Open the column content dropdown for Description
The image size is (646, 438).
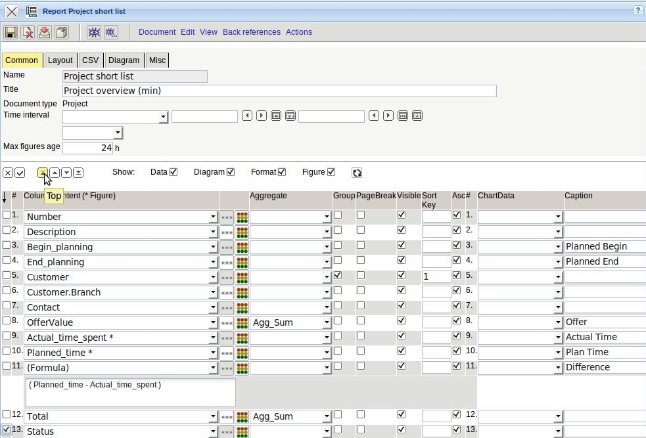[x=213, y=232]
